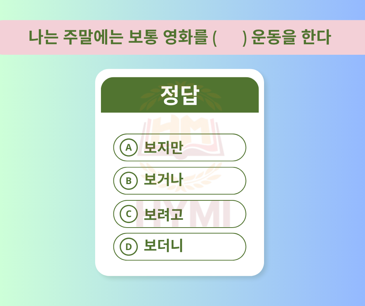Click the HYMI watermark text
The image size is (365, 306).
click(x=183, y=214)
